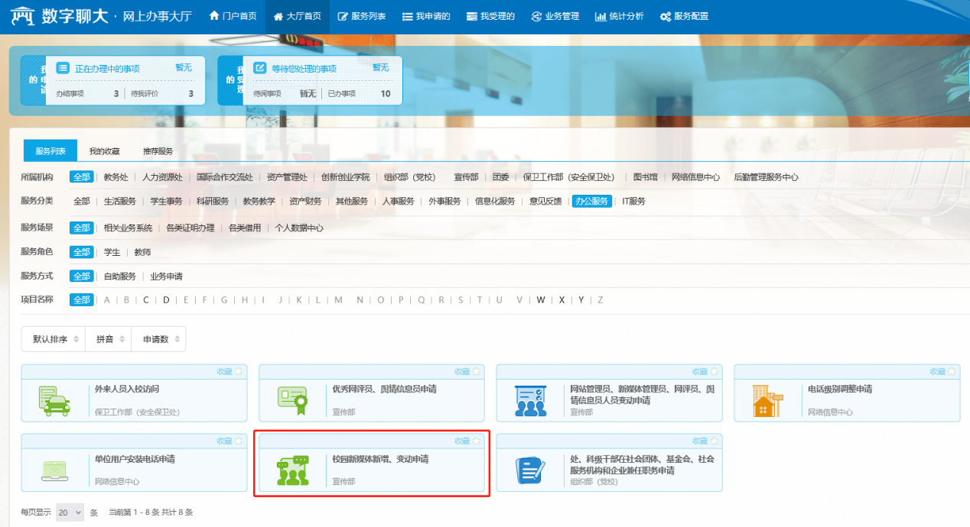Toggle the 收藏 star on 外来人员入校访问

(239, 372)
